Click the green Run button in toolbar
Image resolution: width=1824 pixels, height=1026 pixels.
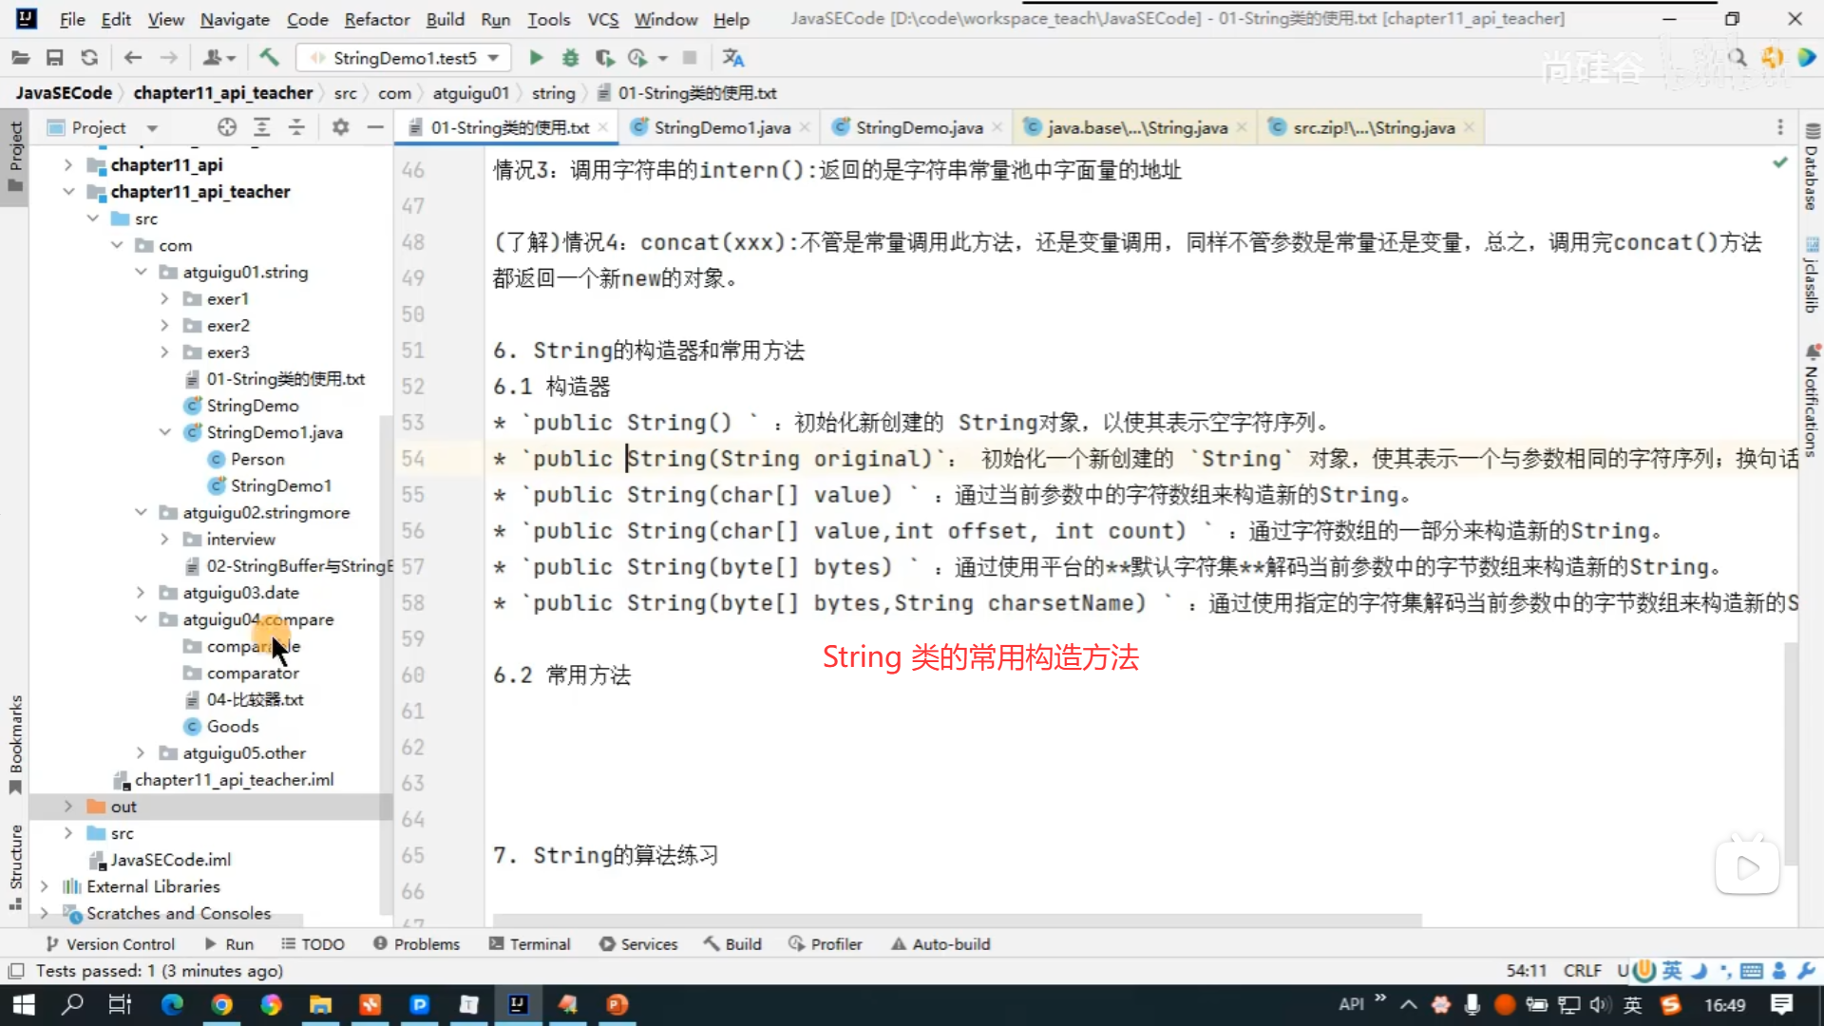tap(536, 58)
